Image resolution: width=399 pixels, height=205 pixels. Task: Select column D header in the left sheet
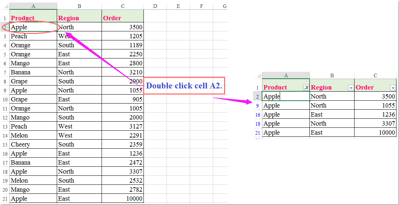click(x=155, y=6)
